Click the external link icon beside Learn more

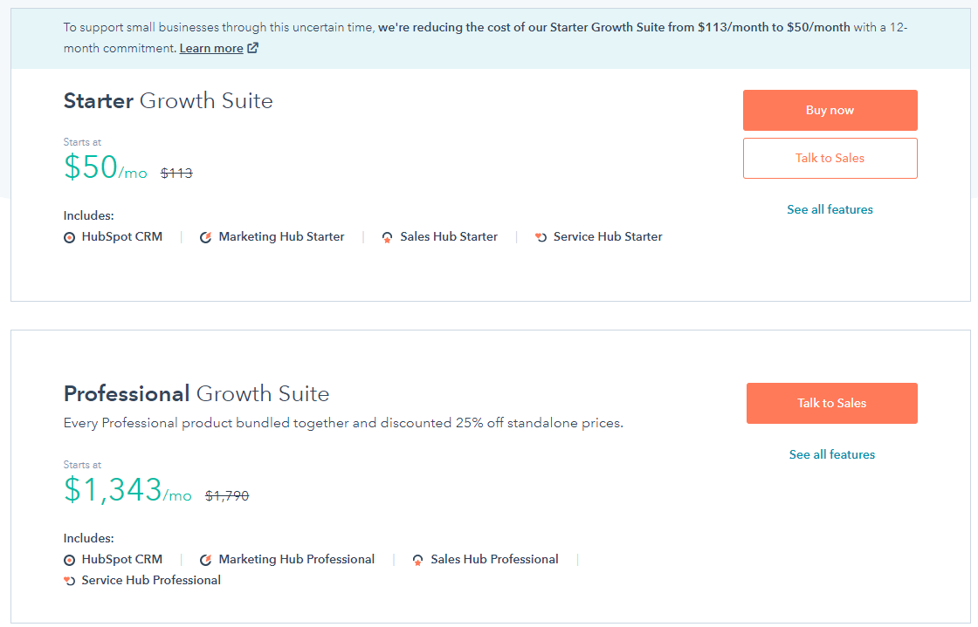(252, 49)
